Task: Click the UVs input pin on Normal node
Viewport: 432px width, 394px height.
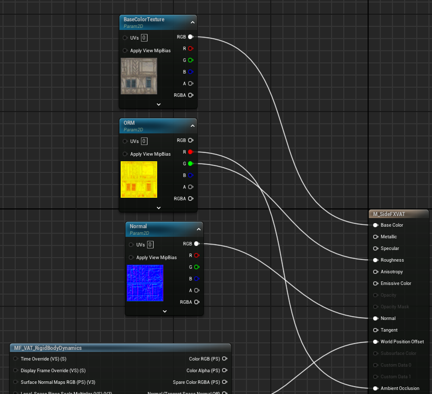Action: pos(131,245)
